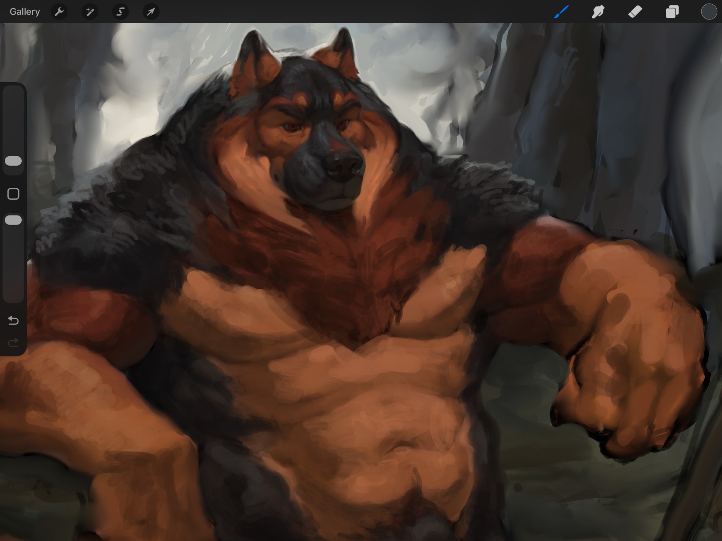Open the Layers panel
The height and width of the screenshot is (541, 722).
pyautogui.click(x=672, y=12)
